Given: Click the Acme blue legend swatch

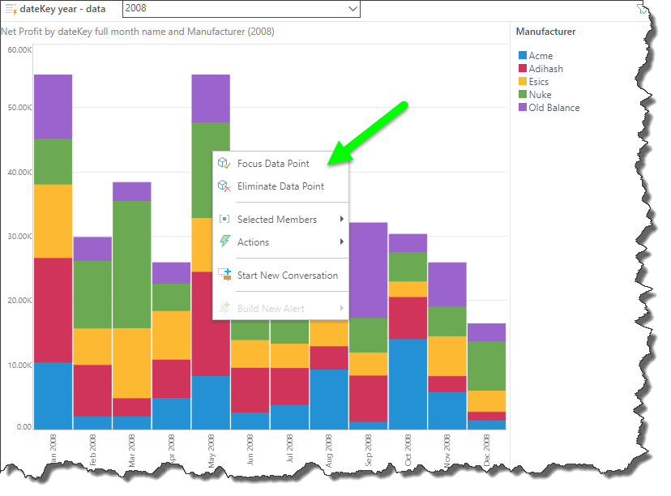Looking at the screenshot, I should [x=523, y=56].
